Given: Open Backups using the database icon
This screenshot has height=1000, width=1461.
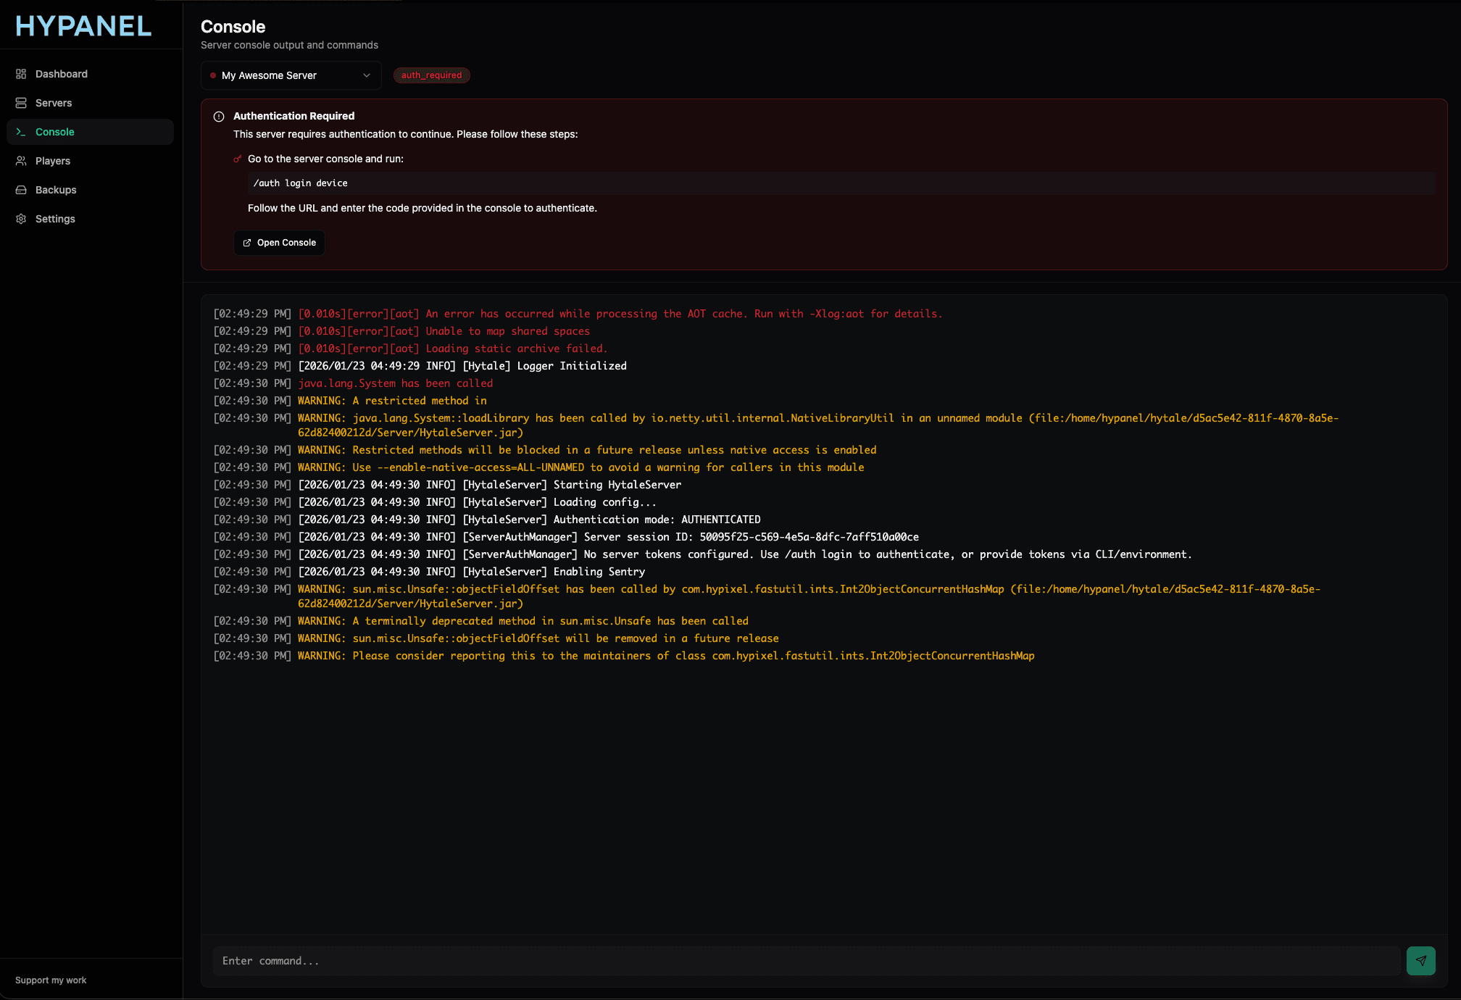Looking at the screenshot, I should [21, 189].
